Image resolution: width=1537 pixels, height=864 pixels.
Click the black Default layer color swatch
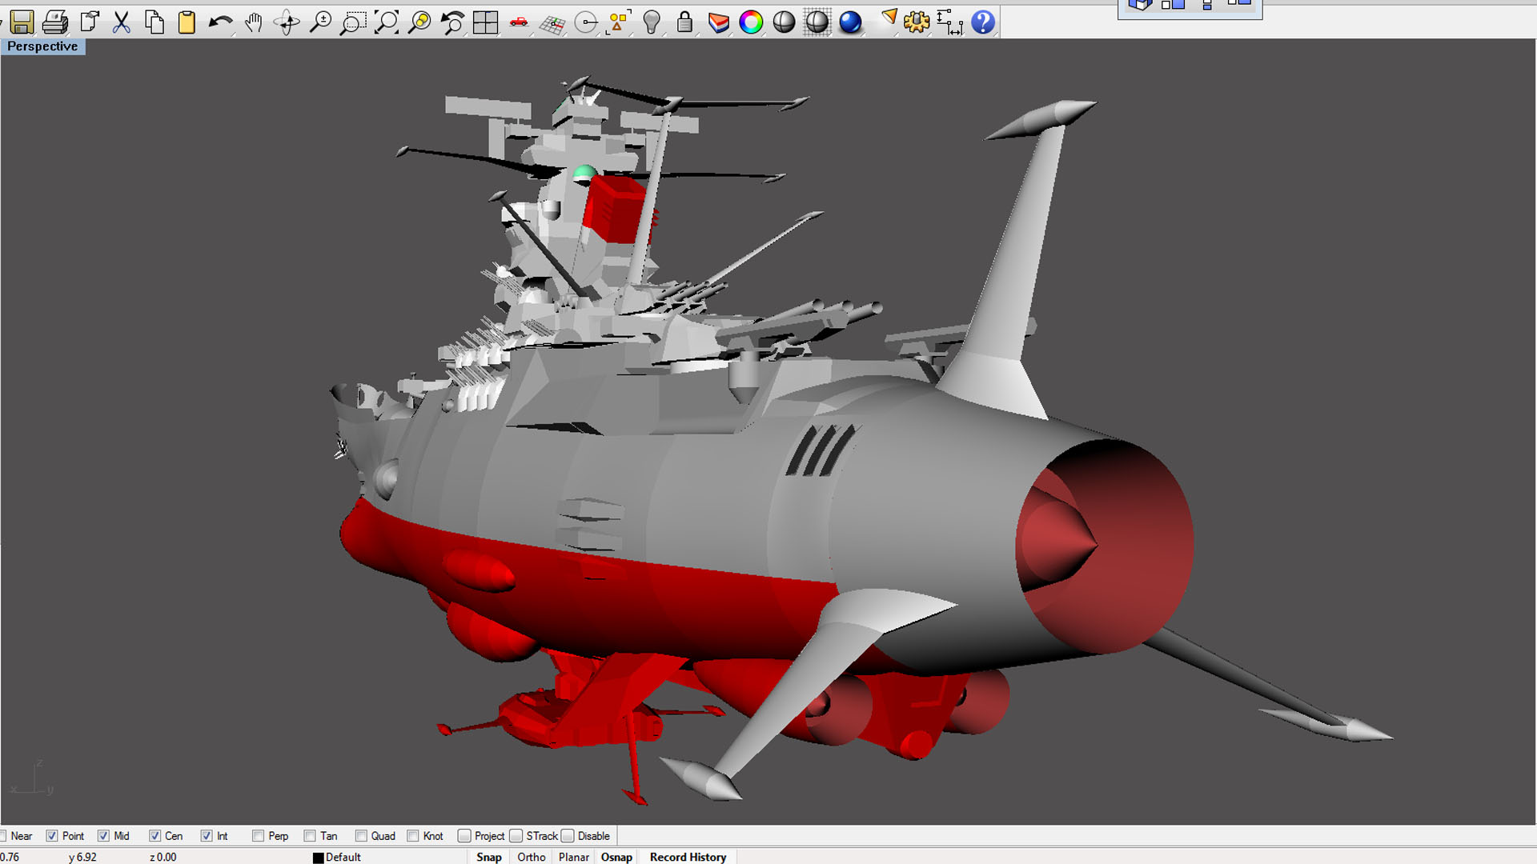[318, 858]
